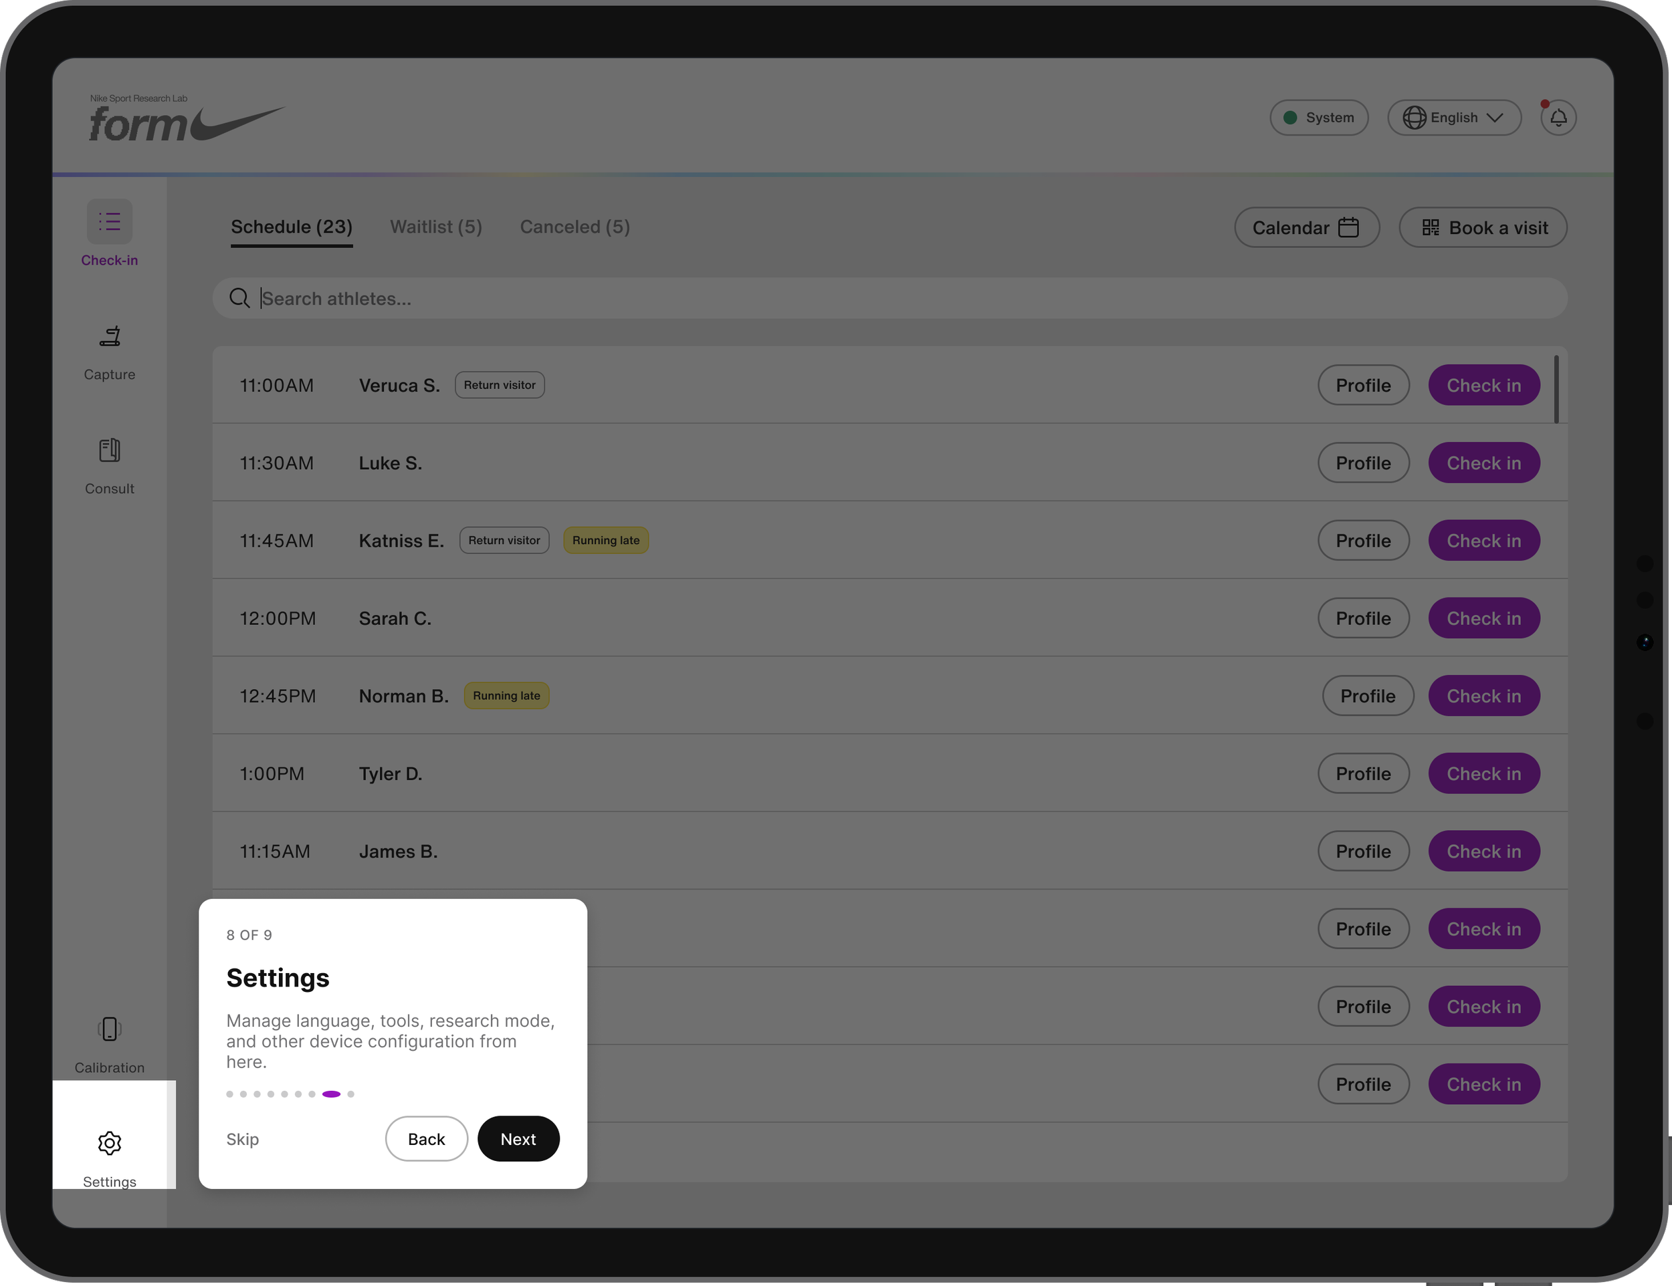Image resolution: width=1672 pixels, height=1286 pixels.
Task: Focus the Search athletes field
Action: (x=890, y=298)
